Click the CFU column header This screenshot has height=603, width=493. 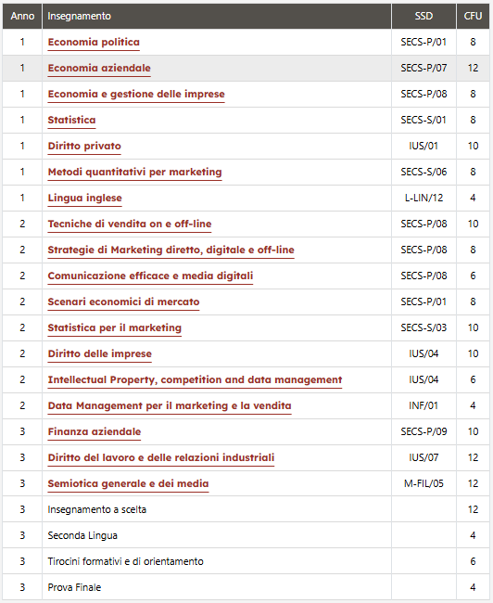pyautogui.click(x=473, y=16)
